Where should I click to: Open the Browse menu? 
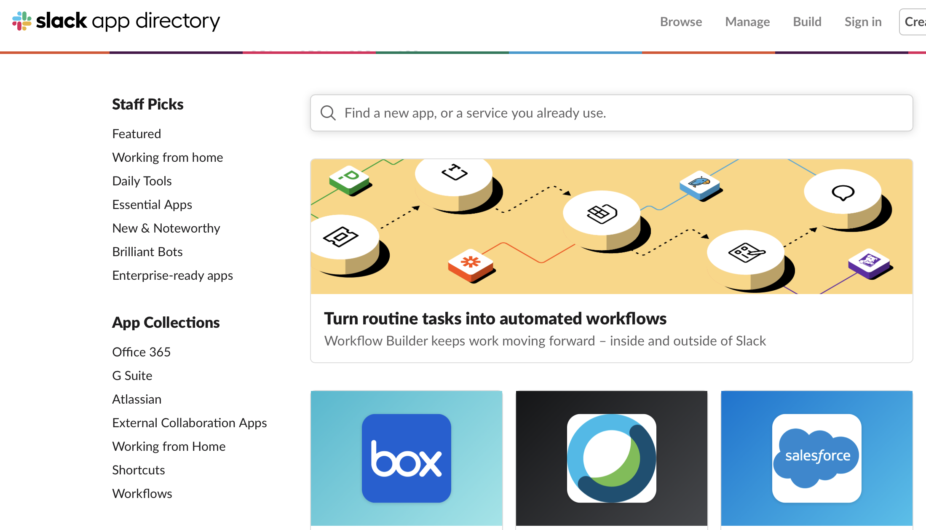681,21
